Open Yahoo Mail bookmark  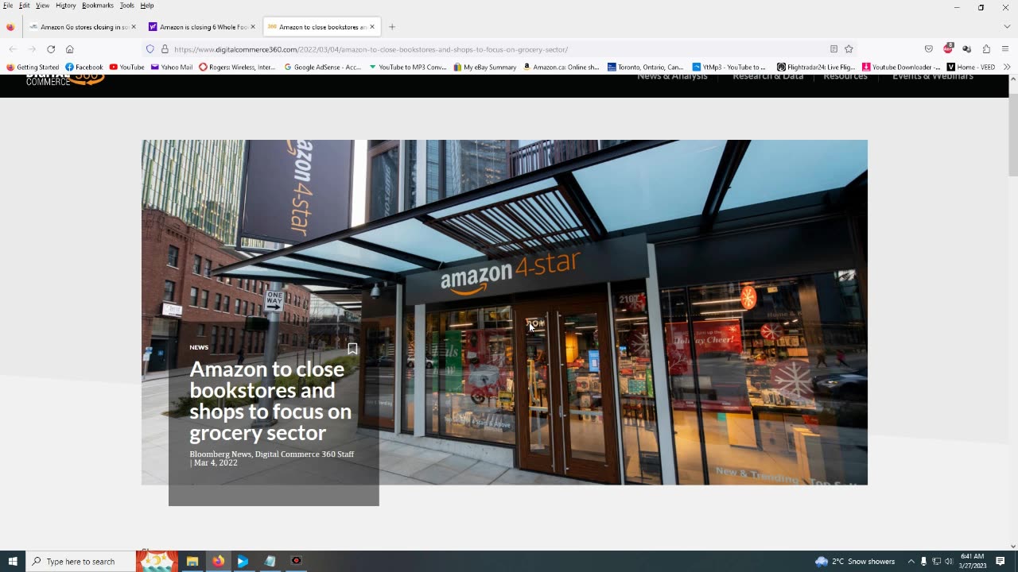point(172,67)
